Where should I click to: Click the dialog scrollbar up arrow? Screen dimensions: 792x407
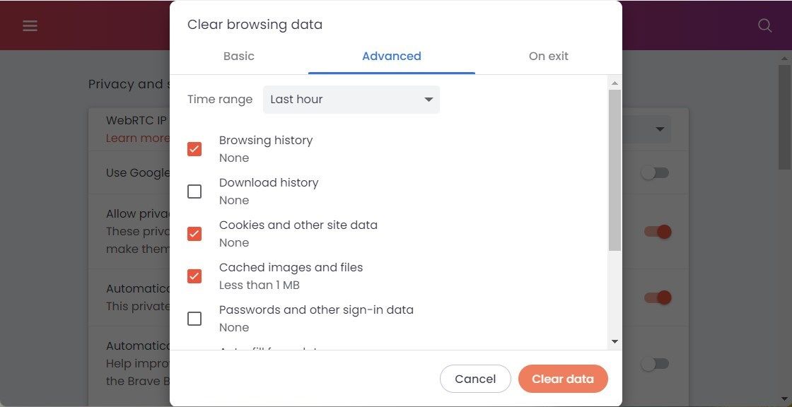pos(615,83)
